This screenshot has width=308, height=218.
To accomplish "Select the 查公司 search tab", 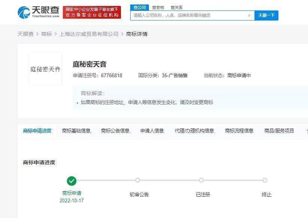I will (140, 7).
